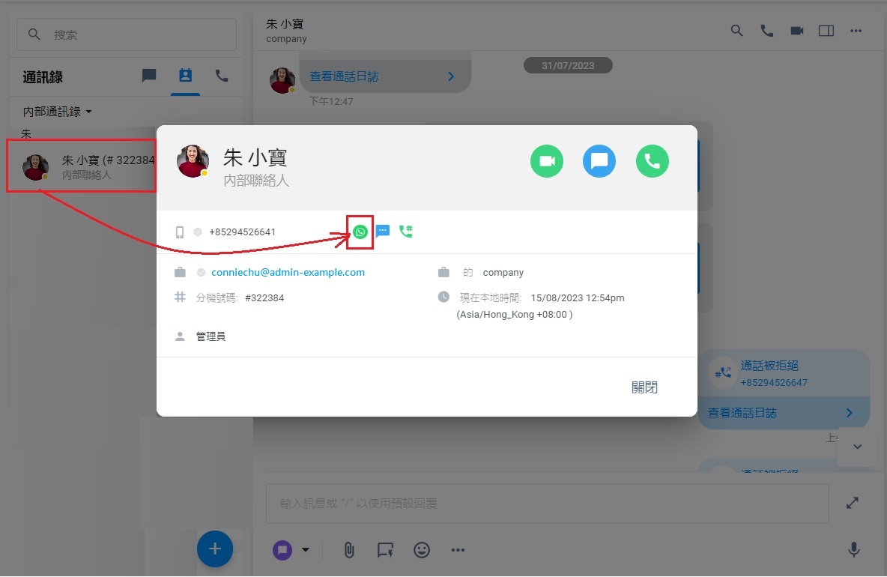Viewport: 887px width, 577px height.
Task: Click sender avatar in chat thread
Action: (x=282, y=81)
